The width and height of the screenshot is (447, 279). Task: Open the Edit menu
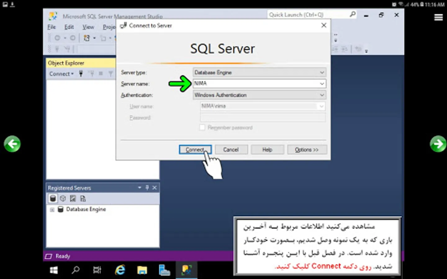pos(69,27)
